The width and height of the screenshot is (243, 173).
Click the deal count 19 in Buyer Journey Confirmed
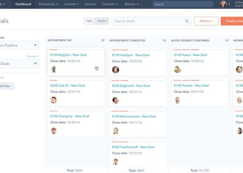tap(226, 40)
